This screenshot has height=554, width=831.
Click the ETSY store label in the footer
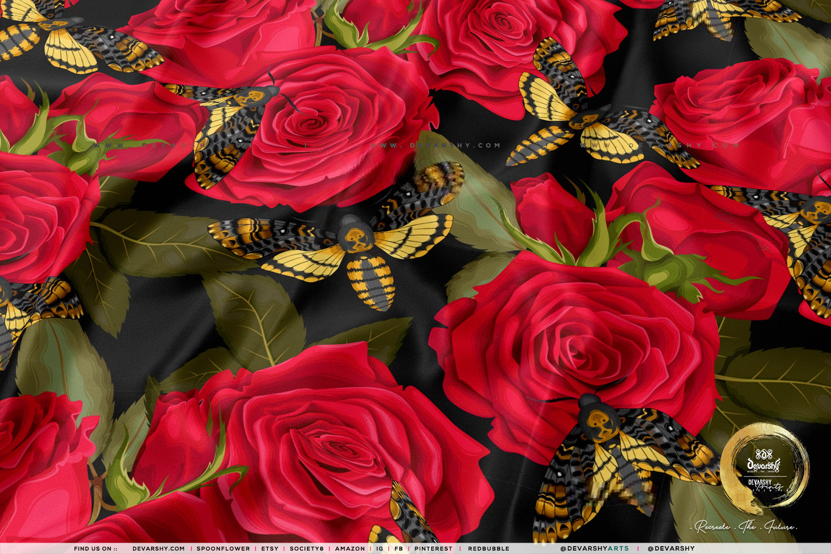(269, 549)
